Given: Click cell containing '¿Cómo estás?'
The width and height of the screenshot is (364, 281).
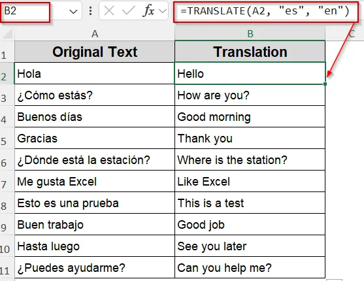Looking at the screenshot, I should 95,95.
